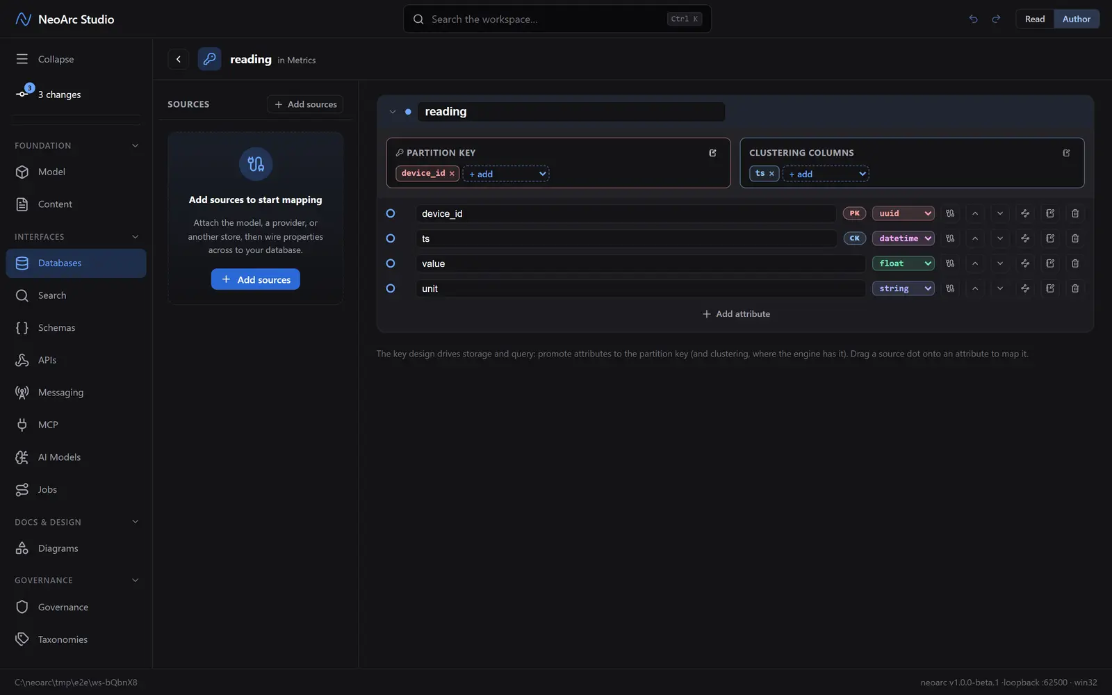
Task: Open the partition key add dropdown
Action: 506,174
